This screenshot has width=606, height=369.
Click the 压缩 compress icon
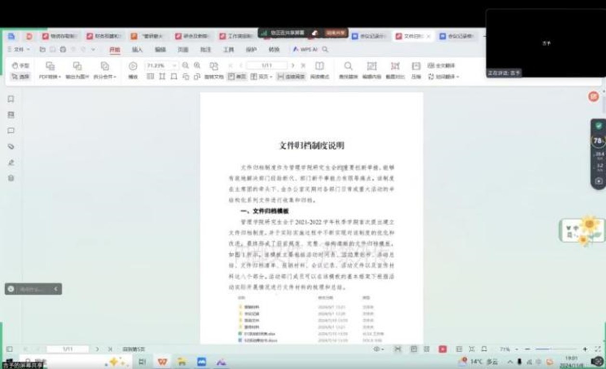coord(416,70)
